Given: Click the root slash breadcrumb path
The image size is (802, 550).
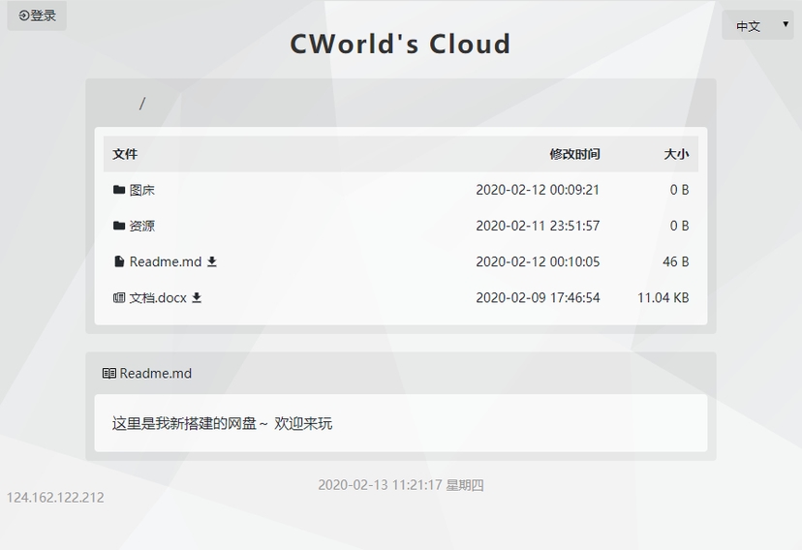Looking at the screenshot, I should click(142, 104).
